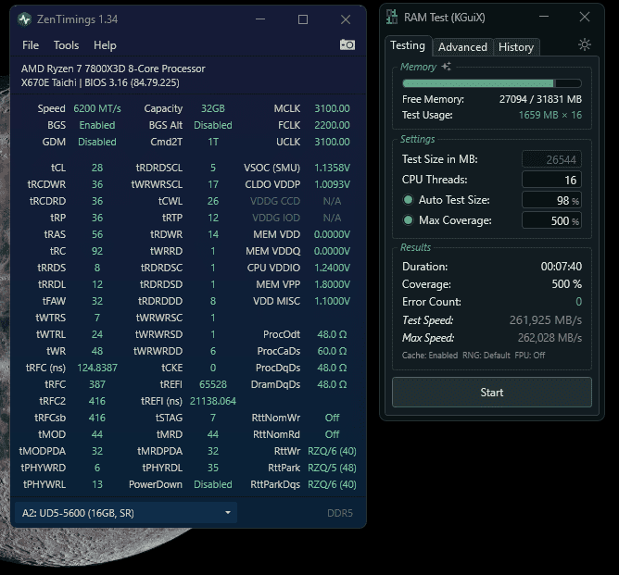Viewport: 619px width, 575px height.
Task: Click the Coverage value 500 %
Action: 566,284
